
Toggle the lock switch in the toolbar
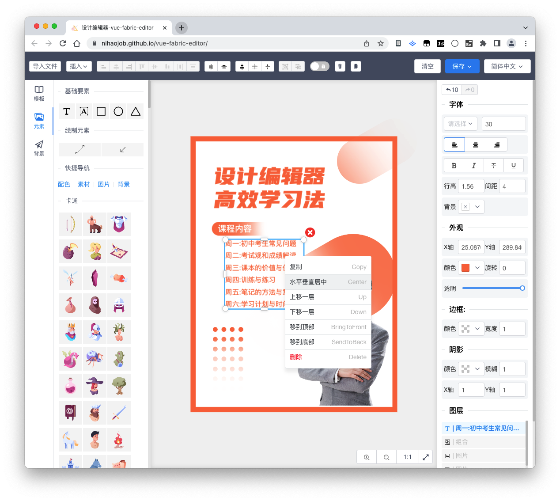click(319, 66)
